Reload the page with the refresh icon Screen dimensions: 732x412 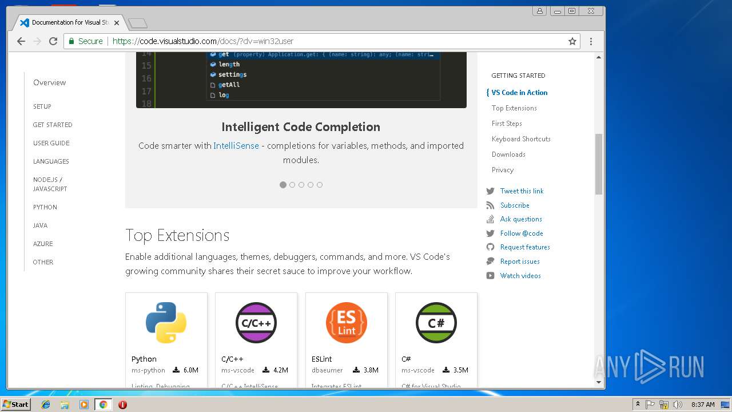(x=53, y=41)
